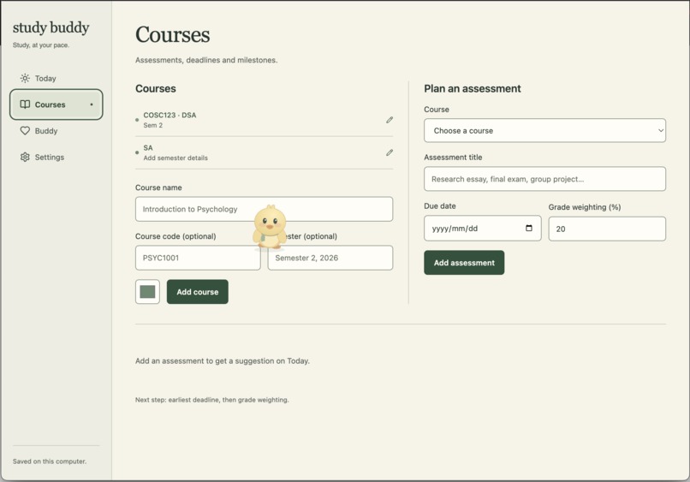Click the Add assessment button
The width and height of the screenshot is (690, 482).
coord(464,263)
